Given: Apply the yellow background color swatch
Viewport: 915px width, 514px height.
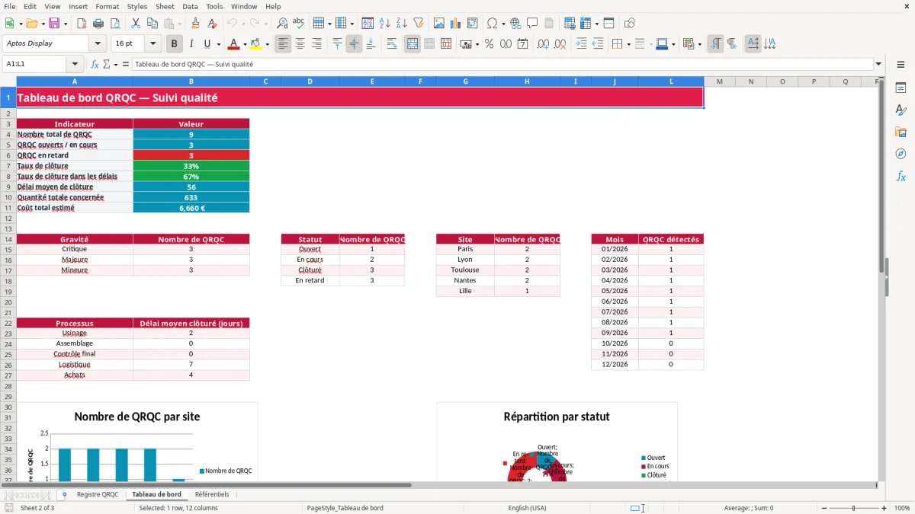Looking at the screenshot, I should [256, 44].
